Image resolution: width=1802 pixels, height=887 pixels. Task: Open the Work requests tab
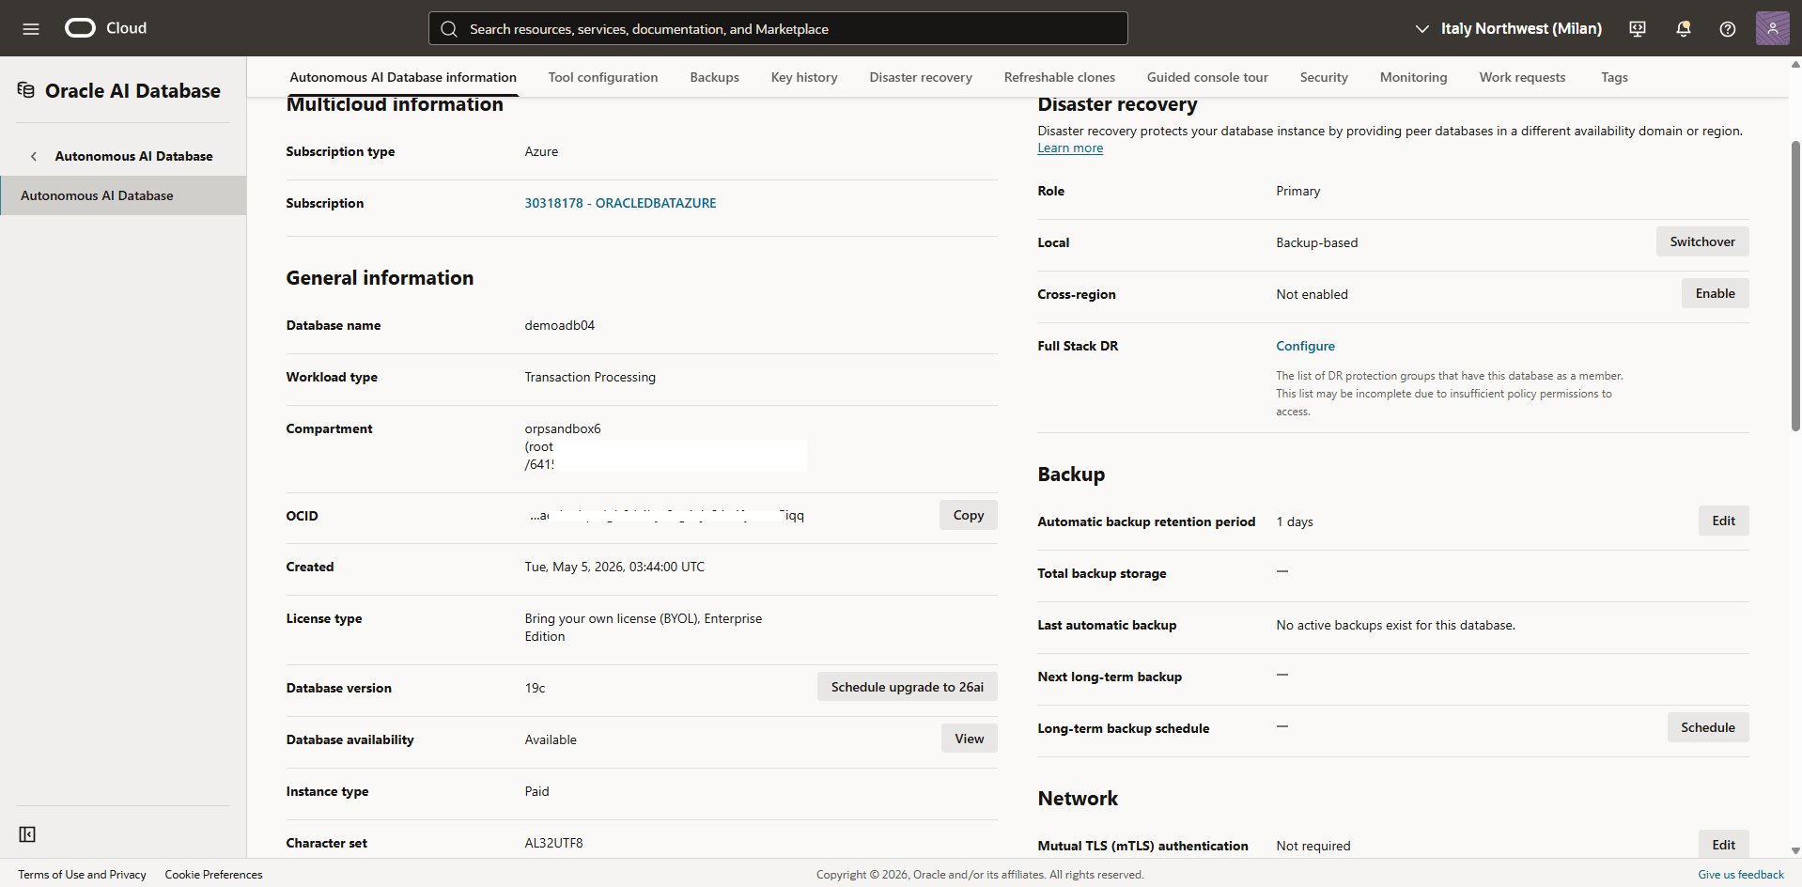[x=1522, y=77]
